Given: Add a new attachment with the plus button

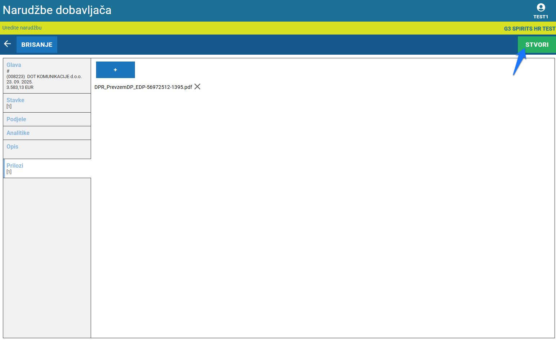Looking at the screenshot, I should pos(115,70).
